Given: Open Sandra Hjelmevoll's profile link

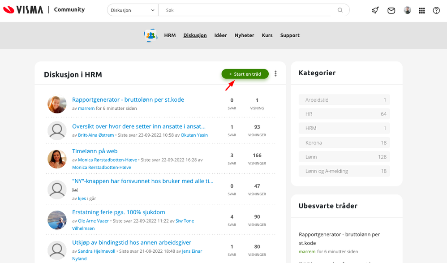Looking at the screenshot, I should coord(97,251).
